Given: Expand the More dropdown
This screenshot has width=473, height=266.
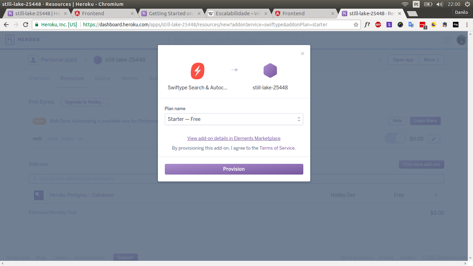Looking at the screenshot, I should 431,60.
